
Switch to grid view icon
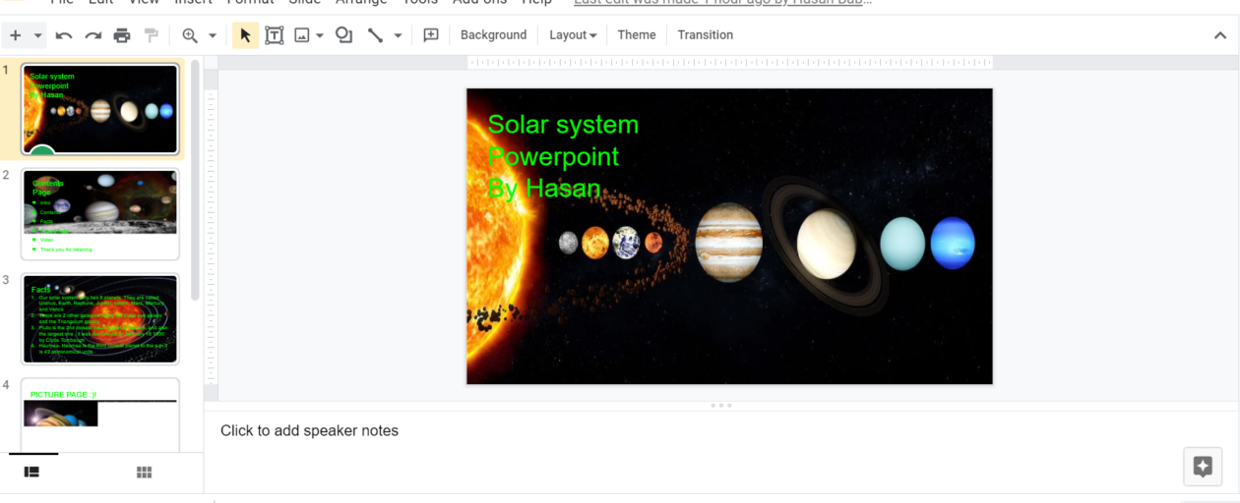pos(145,473)
